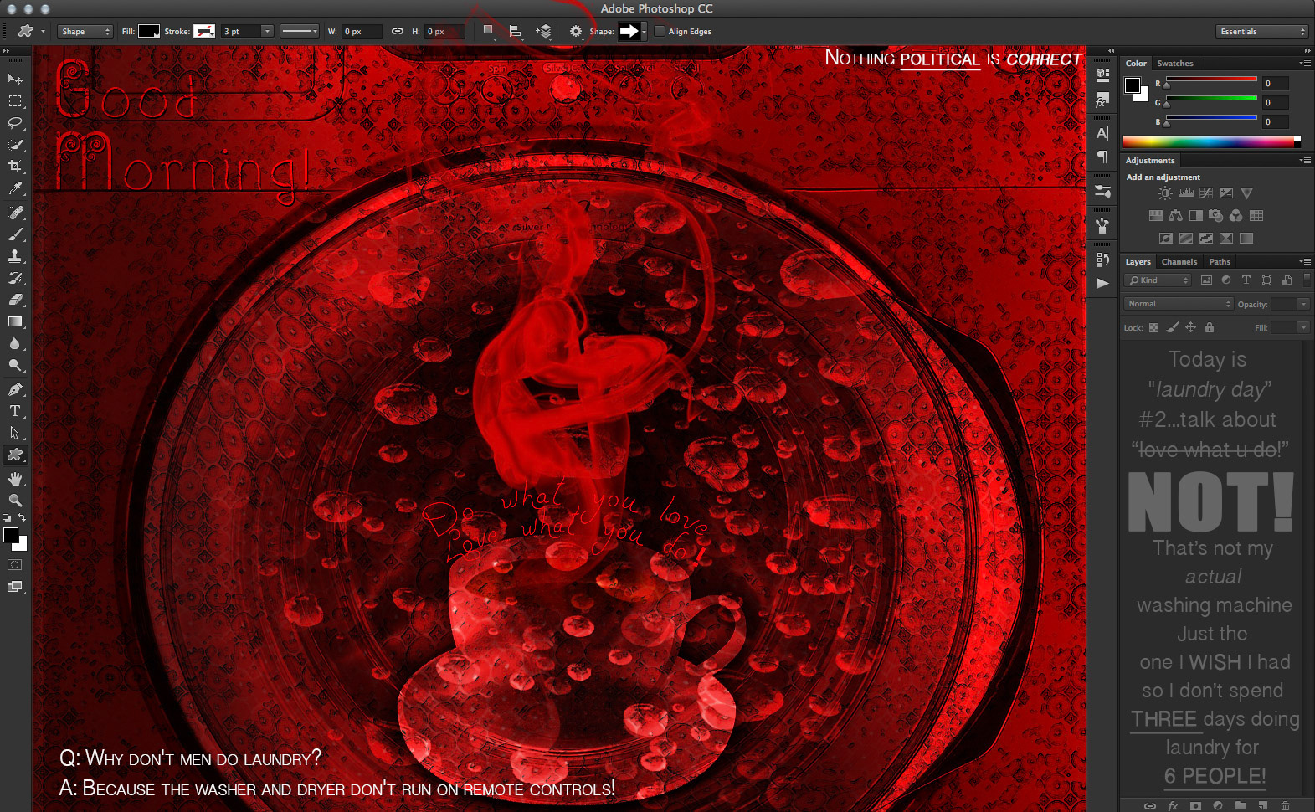Viewport: 1315px width, 812px height.
Task: Select the History Brush tool
Action: click(x=15, y=278)
